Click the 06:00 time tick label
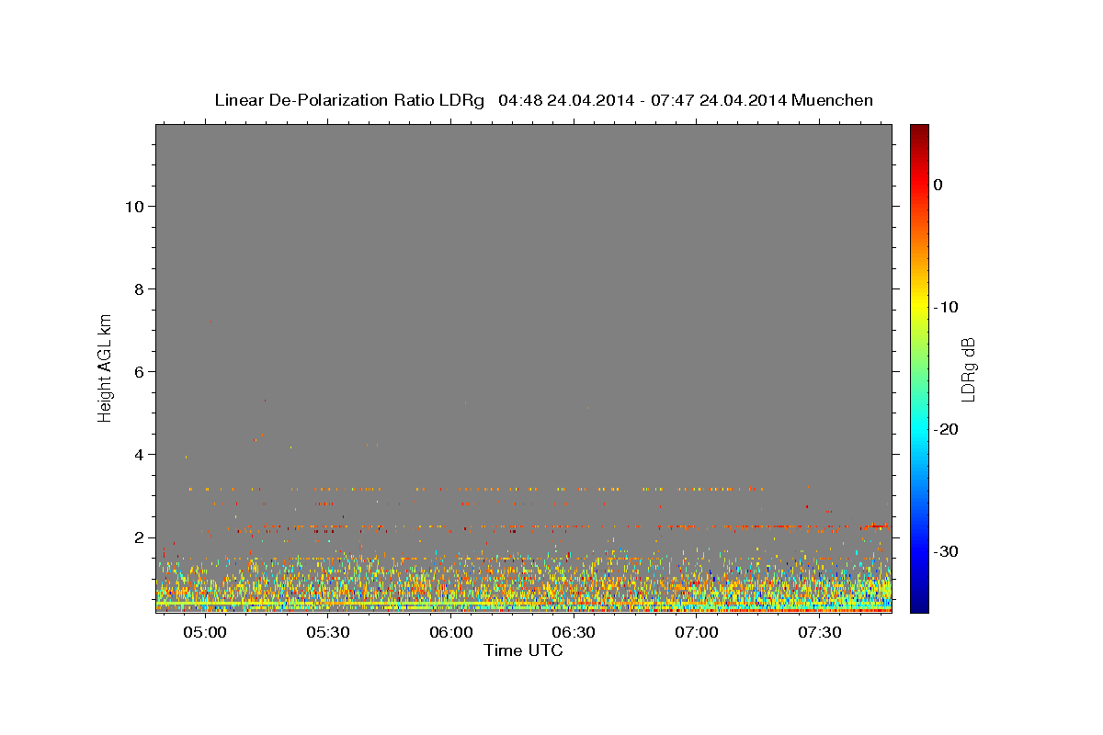The image size is (1103, 735). (x=451, y=632)
